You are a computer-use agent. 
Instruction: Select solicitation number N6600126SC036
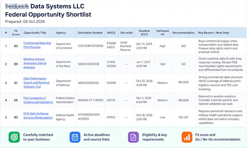pos(89,64)
